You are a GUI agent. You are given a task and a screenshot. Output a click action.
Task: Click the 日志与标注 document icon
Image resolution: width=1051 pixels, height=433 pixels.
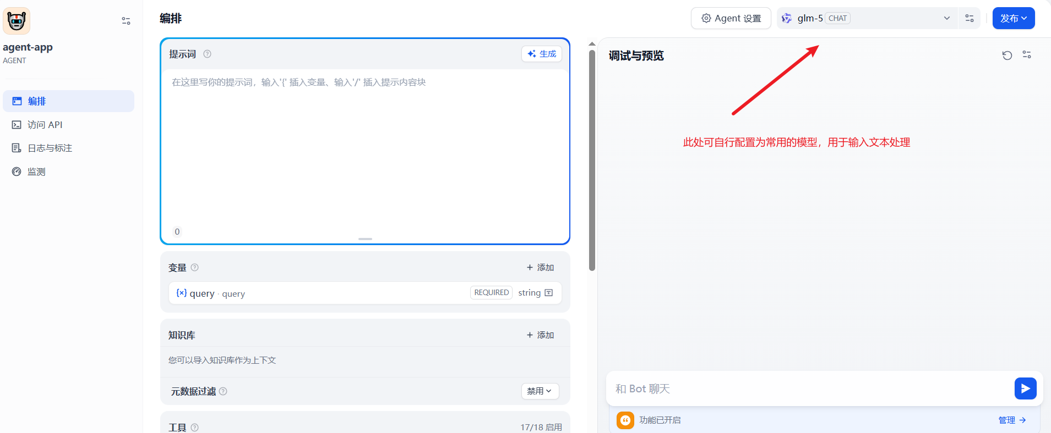point(17,148)
